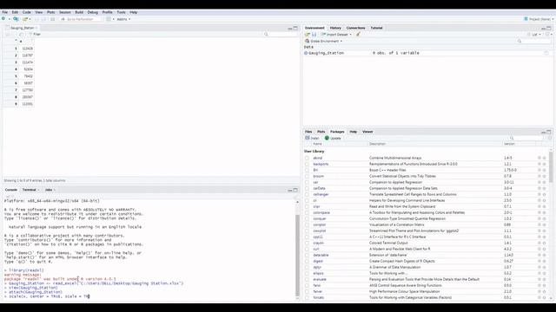Check the carData package checkbox
This screenshot has height=312, width=556.
click(307, 188)
